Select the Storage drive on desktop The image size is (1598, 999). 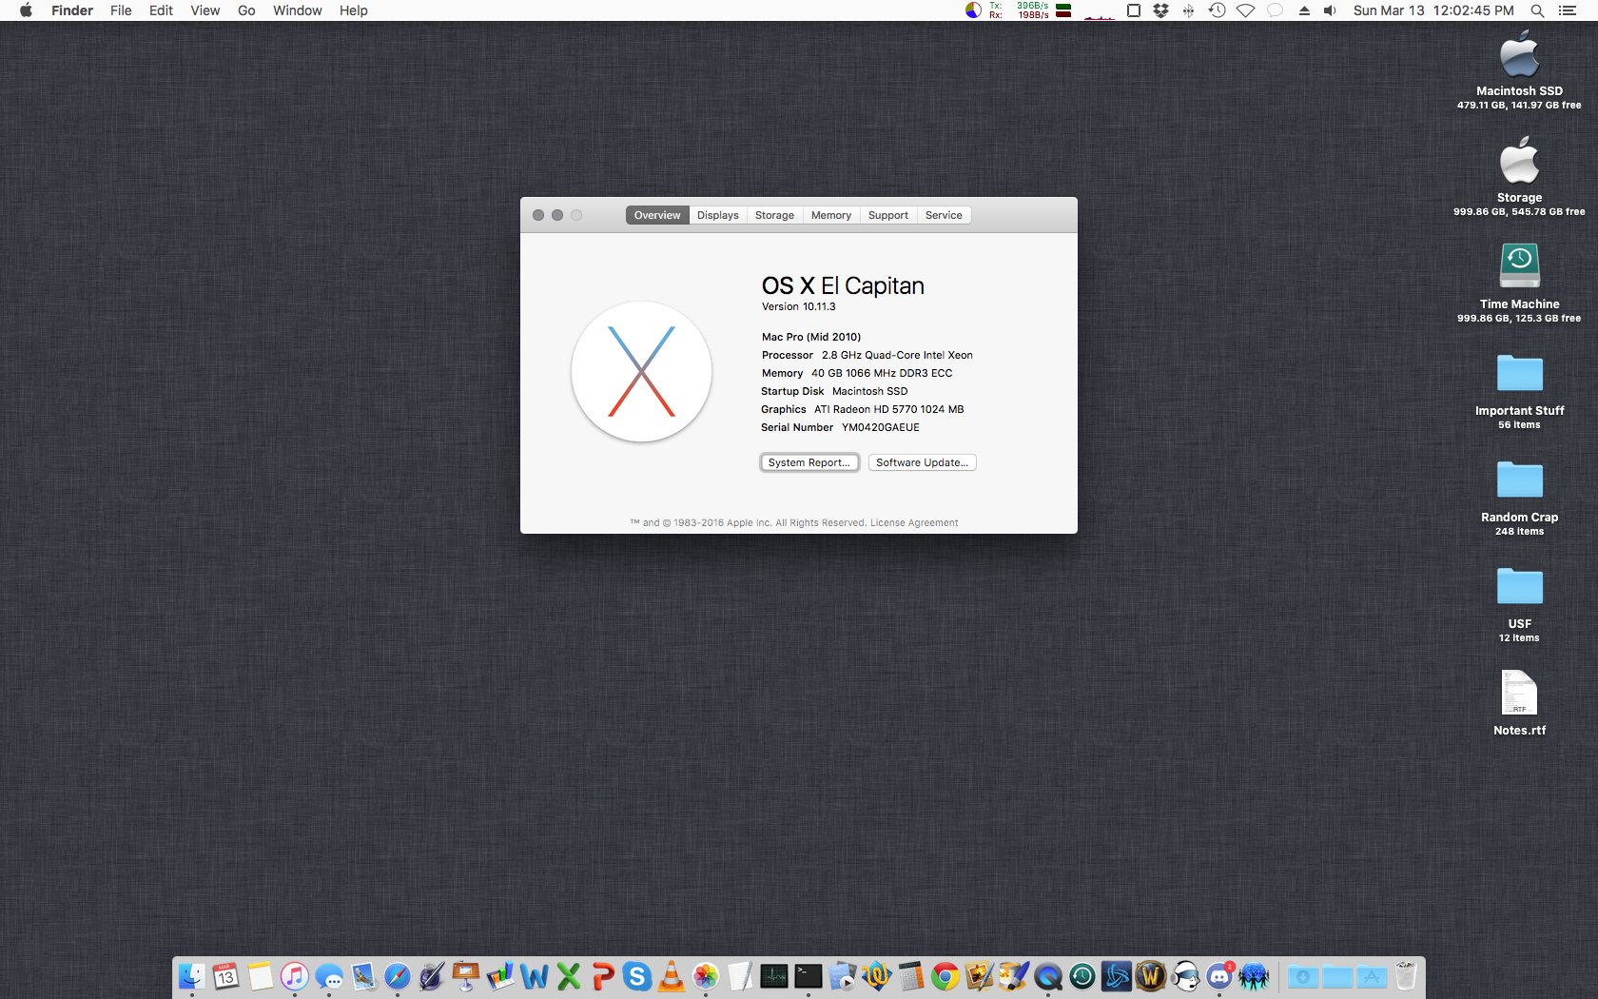1520,177
